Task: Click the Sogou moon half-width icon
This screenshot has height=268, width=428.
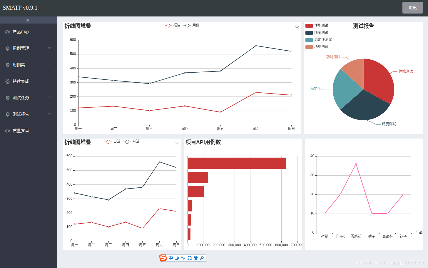Action: tap(177, 258)
